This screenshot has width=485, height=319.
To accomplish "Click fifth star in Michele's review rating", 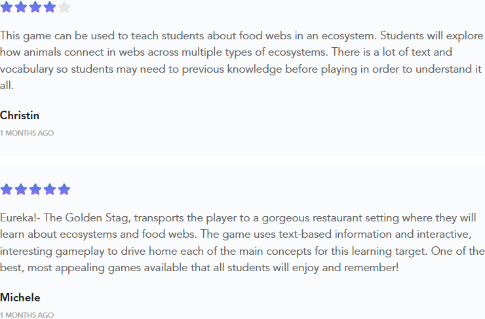I will [x=64, y=189].
